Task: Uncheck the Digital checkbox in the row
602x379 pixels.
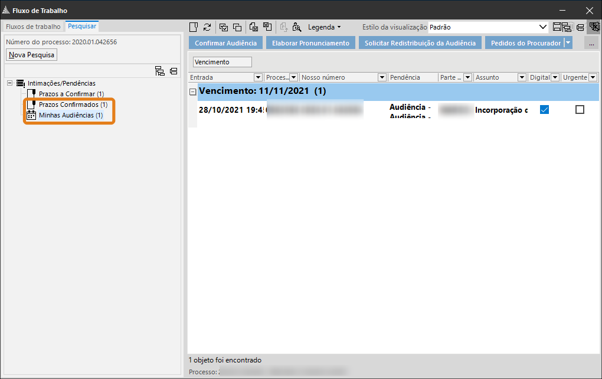Action: point(544,110)
